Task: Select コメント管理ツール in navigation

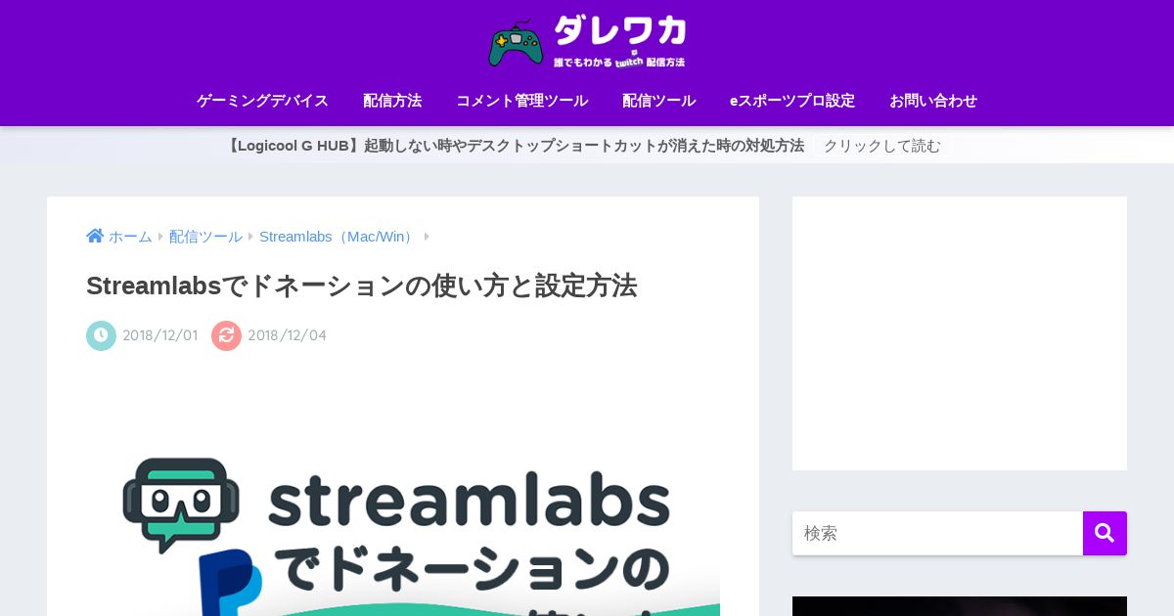Action: pyautogui.click(x=521, y=101)
